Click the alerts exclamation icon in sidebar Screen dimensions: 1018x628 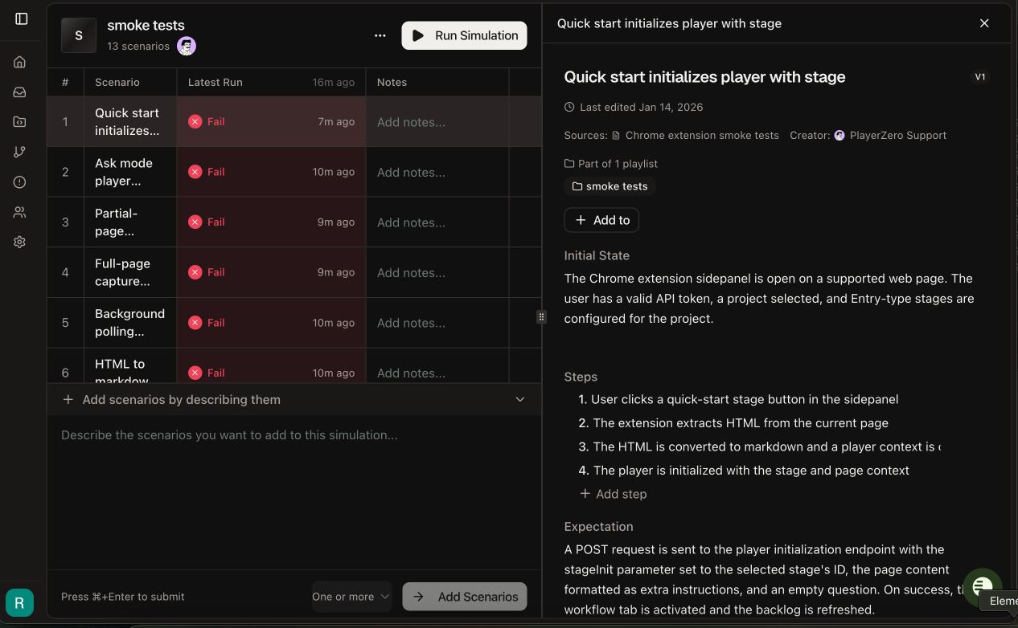click(x=18, y=181)
